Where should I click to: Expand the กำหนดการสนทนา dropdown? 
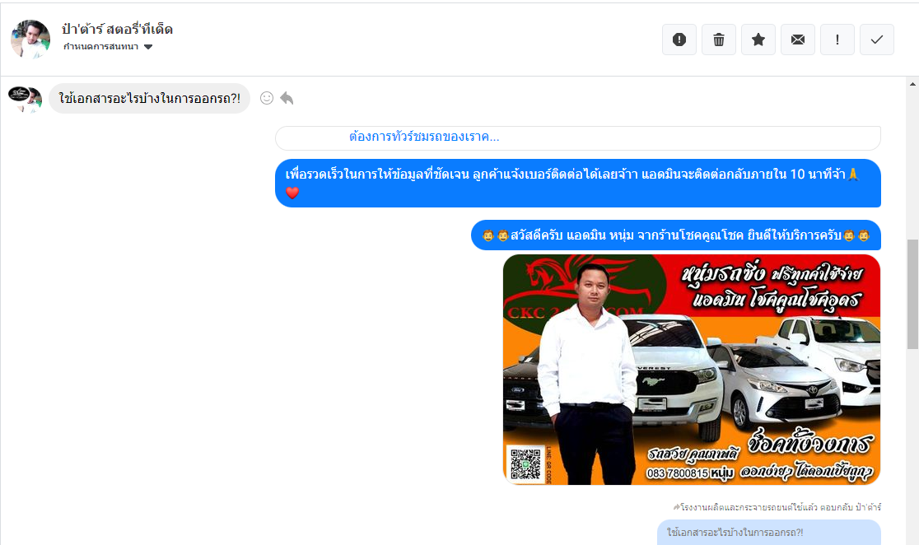pos(148,47)
